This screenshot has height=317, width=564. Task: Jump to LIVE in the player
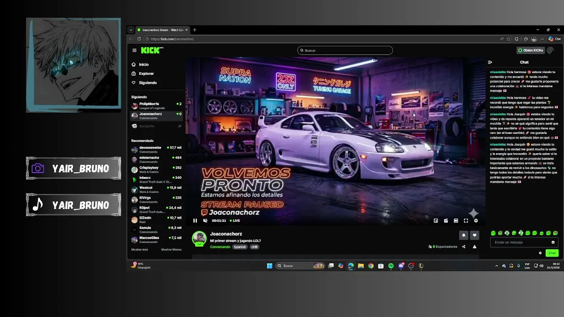[235, 221]
